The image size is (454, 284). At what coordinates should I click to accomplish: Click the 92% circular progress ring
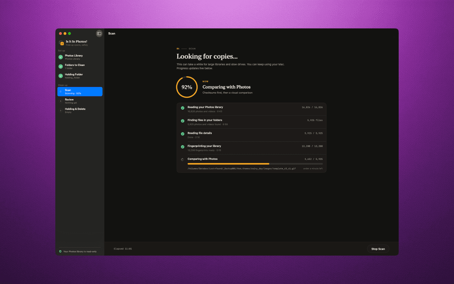[187, 87]
